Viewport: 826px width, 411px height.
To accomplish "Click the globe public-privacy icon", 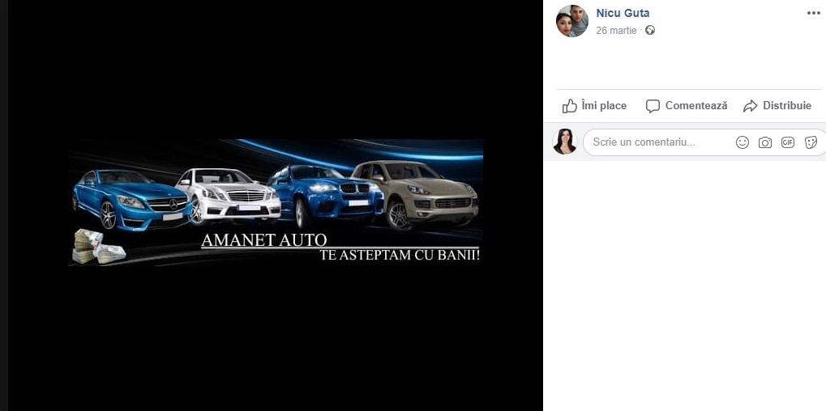I will coord(650,31).
